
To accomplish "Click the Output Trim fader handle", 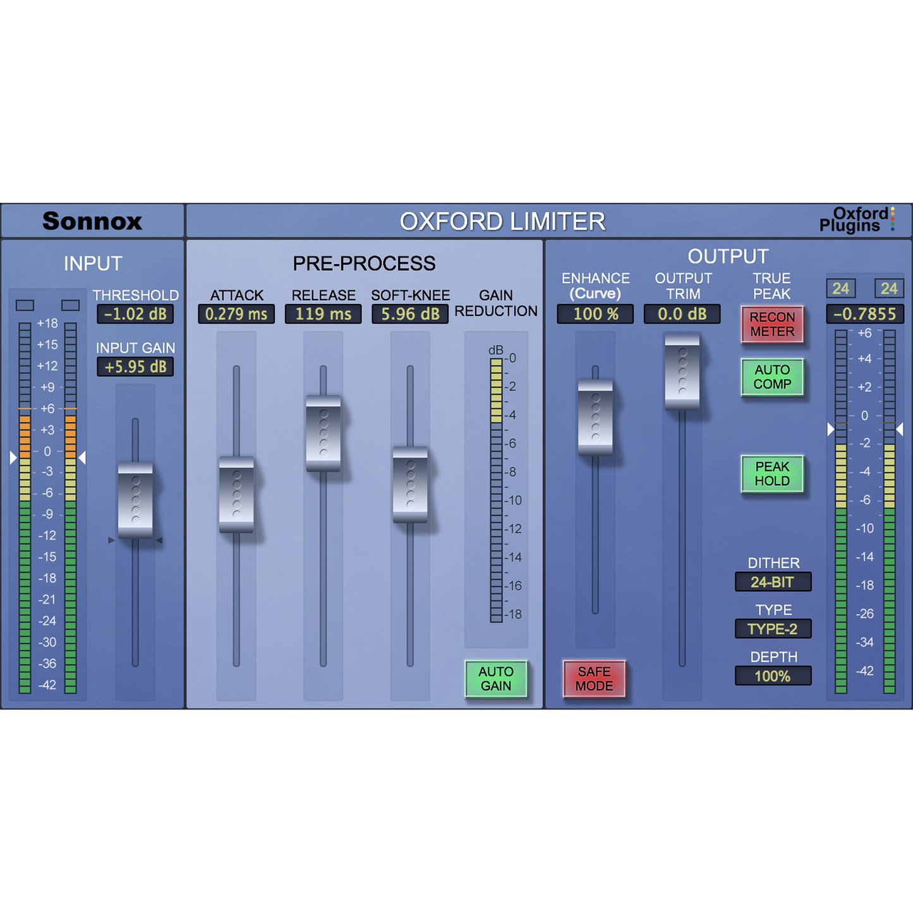I will (x=682, y=372).
